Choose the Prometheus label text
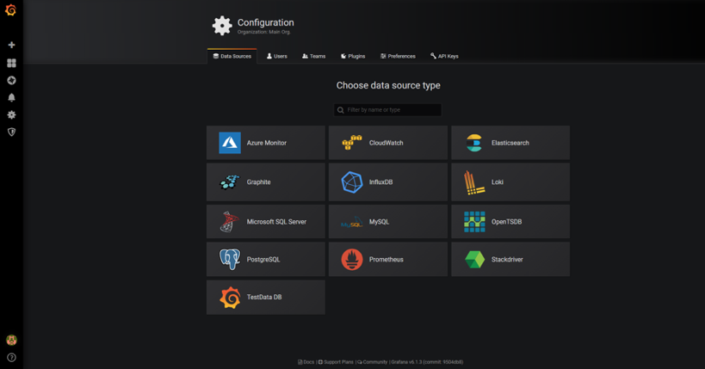This screenshot has height=369, width=705. click(387, 260)
